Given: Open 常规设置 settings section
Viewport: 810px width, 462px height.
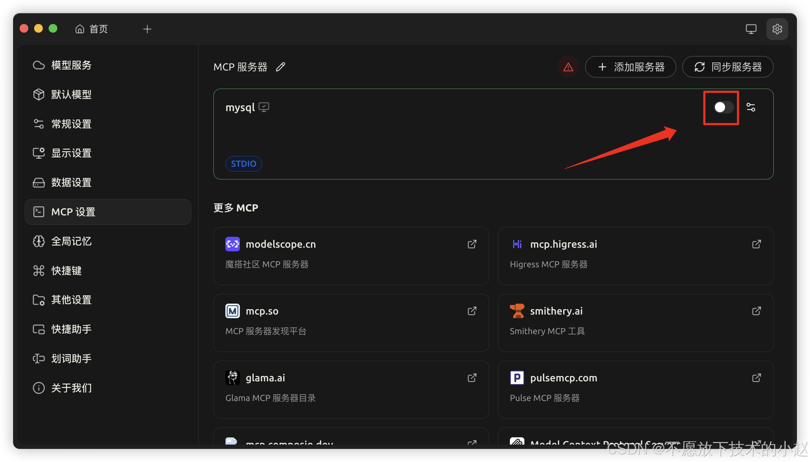Looking at the screenshot, I should (108, 124).
